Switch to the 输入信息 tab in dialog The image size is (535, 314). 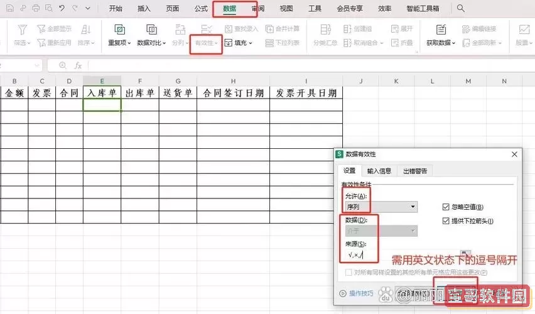pos(379,171)
